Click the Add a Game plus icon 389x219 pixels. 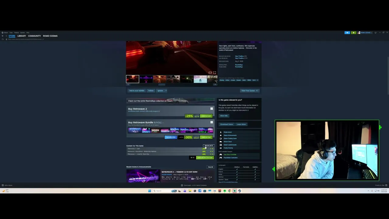coord(2,185)
